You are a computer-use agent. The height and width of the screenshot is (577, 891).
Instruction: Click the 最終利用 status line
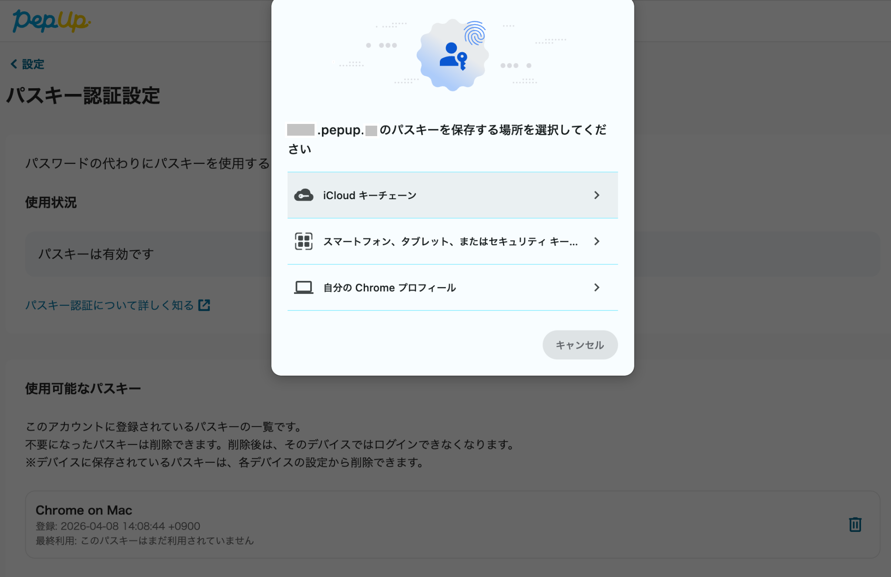pos(145,540)
